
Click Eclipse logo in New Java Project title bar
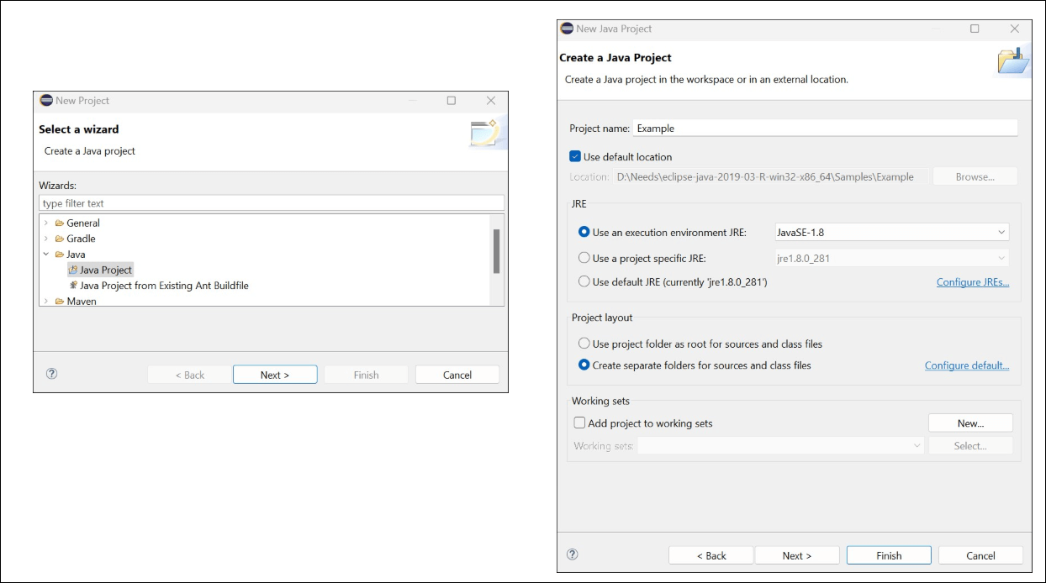click(567, 29)
